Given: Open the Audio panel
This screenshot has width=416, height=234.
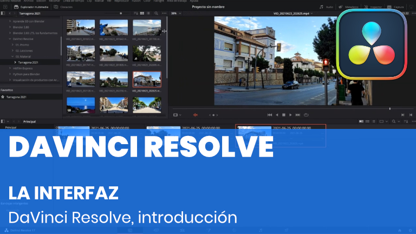Looking at the screenshot, I should point(326,7).
